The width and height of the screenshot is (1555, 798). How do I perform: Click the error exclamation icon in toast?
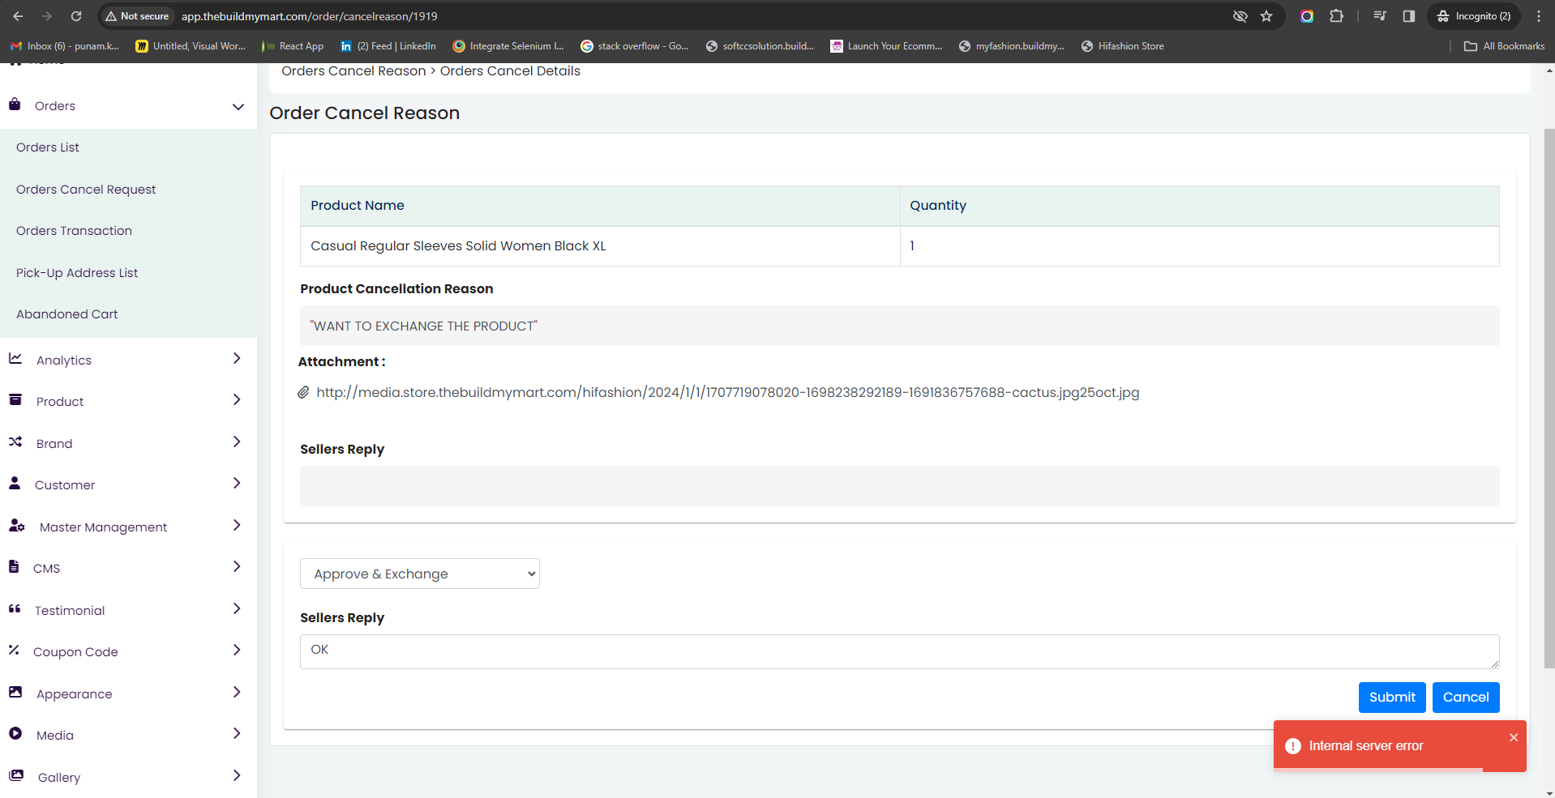(1293, 746)
